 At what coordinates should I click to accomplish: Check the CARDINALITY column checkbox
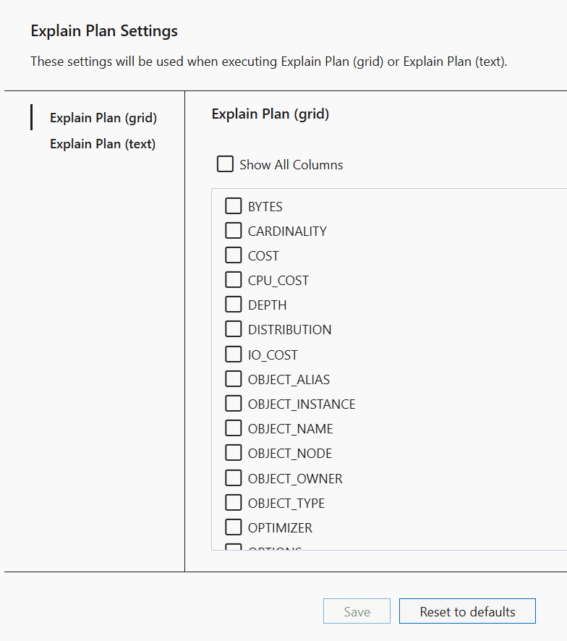(x=234, y=230)
